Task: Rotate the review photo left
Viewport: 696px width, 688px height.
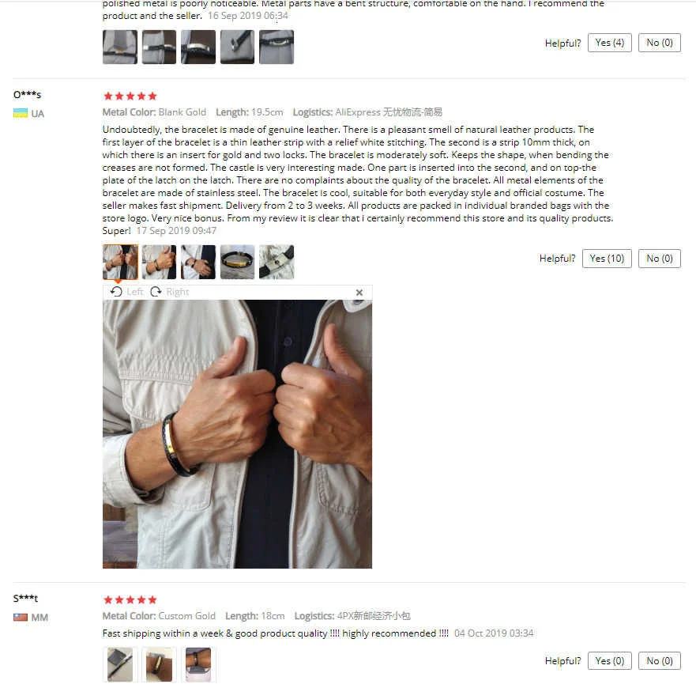Action: (x=127, y=292)
